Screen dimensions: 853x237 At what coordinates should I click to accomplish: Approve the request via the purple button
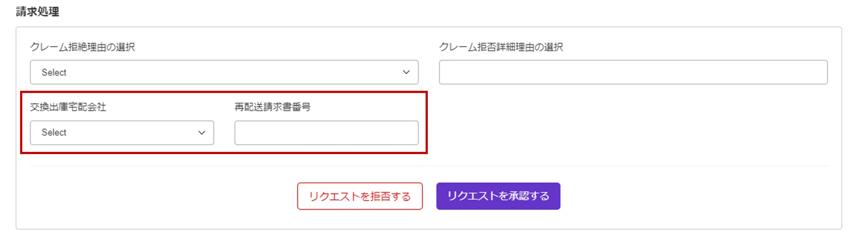click(x=498, y=196)
